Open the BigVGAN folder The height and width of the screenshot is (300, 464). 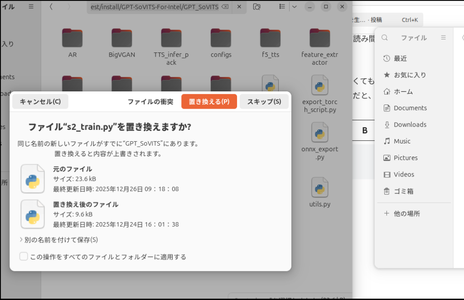[122, 39]
